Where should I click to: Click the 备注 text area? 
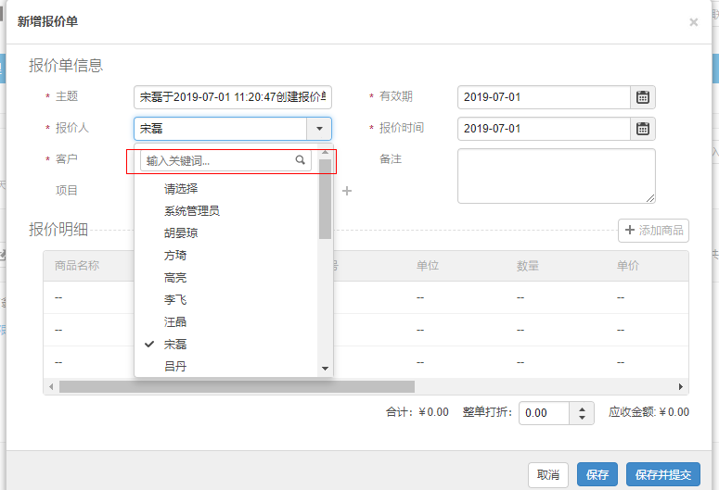click(x=556, y=176)
